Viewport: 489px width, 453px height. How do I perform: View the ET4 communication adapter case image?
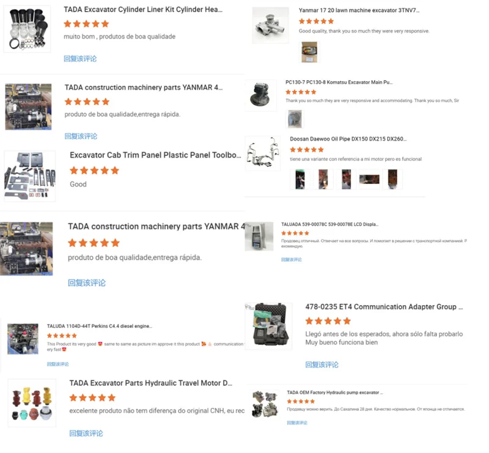point(270,326)
